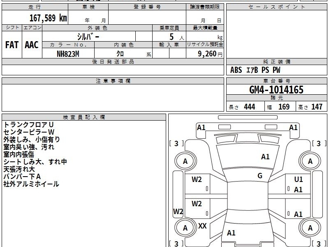Select the 後日発送部品 header bar
Image resolution: width=329 pixels, height=247 pixels.
113,61
